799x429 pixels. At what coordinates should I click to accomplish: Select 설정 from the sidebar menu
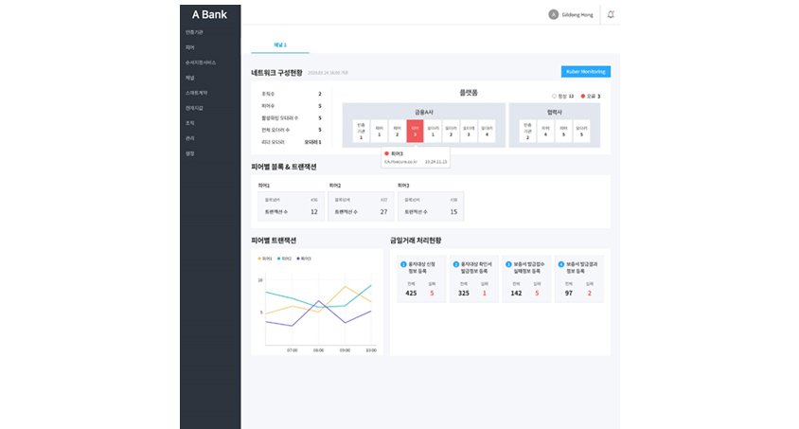tap(191, 153)
